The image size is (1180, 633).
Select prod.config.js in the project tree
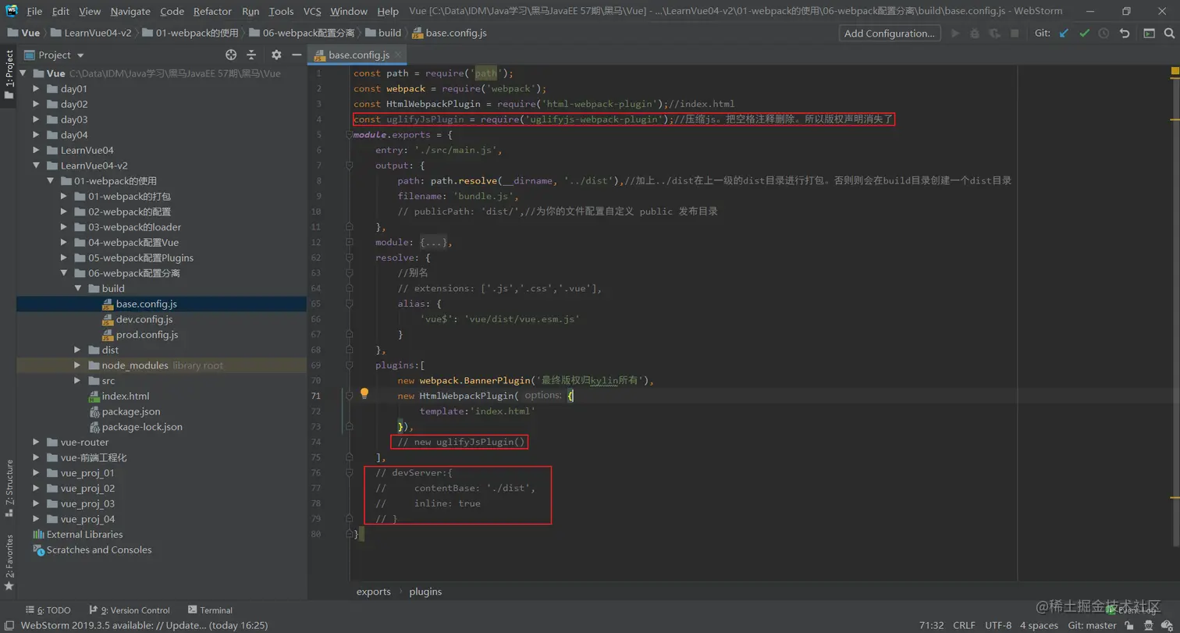click(x=147, y=335)
